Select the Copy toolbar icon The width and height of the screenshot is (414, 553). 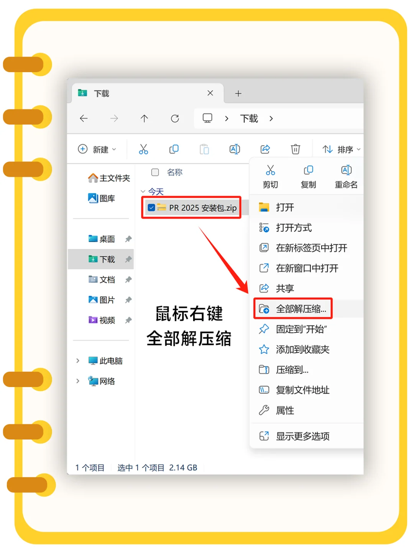(x=174, y=149)
